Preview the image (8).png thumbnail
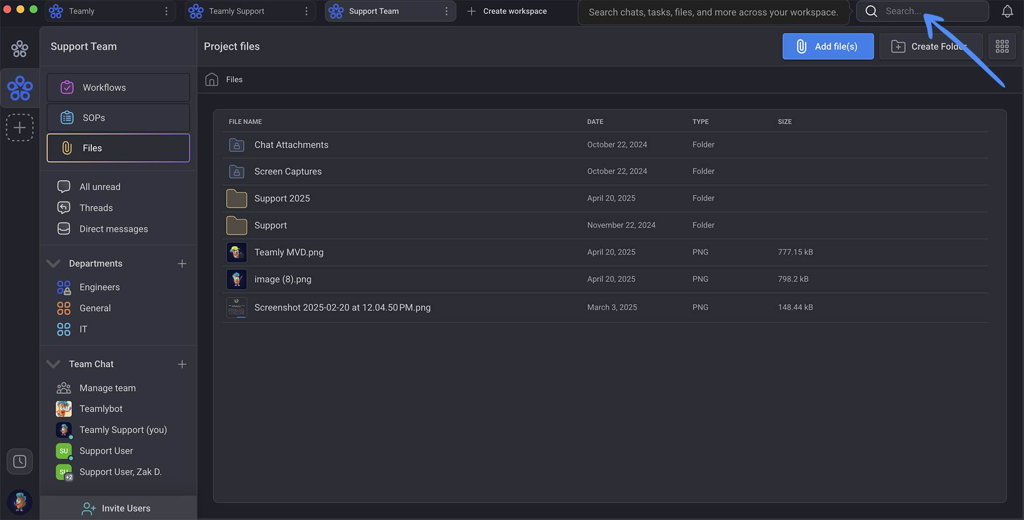1024x520 pixels. point(237,279)
